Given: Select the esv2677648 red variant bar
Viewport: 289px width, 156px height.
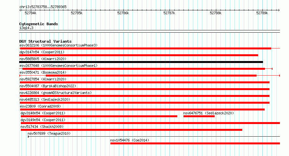Looking at the screenshot, I should 144,69.
